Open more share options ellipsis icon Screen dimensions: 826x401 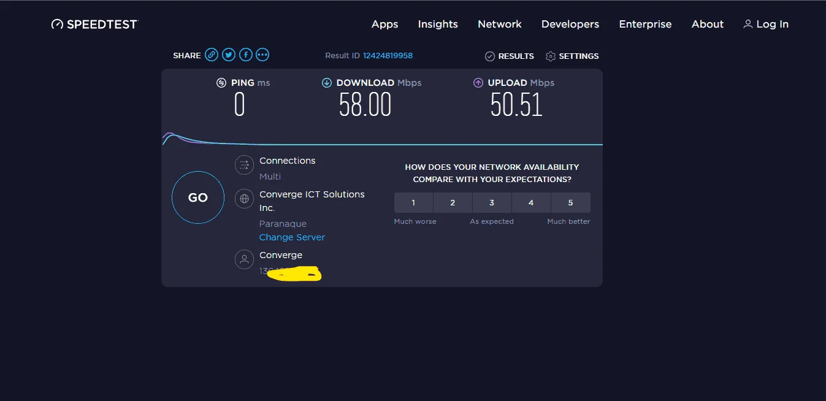pos(262,55)
